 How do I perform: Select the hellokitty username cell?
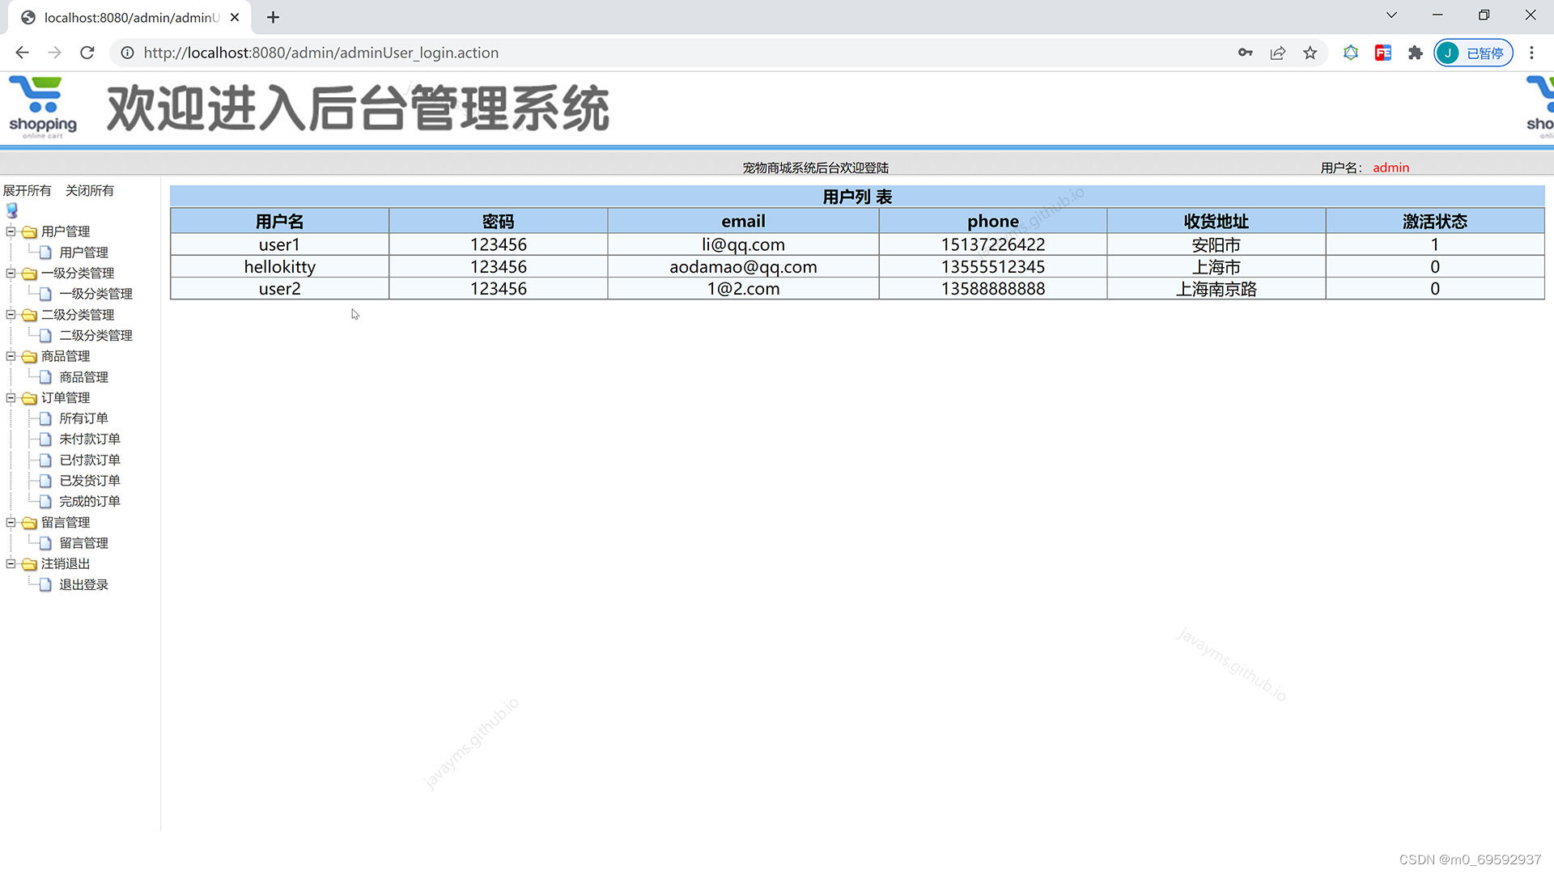279,266
